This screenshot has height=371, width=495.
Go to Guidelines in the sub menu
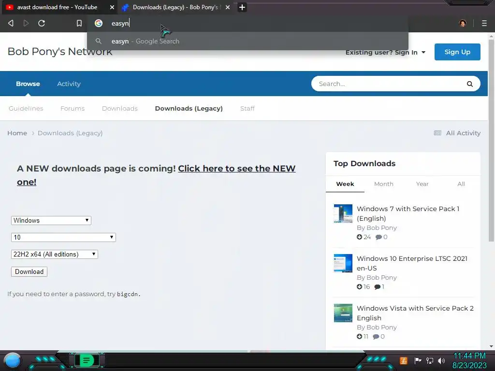pos(26,109)
